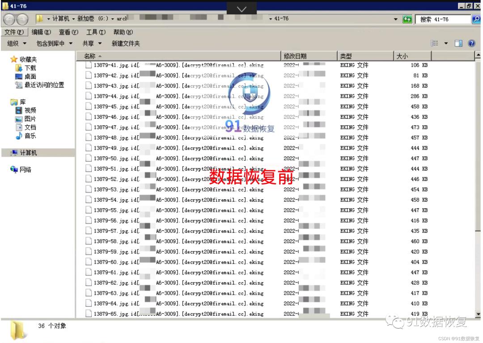483x343 pixels.
Task: Open the 组织 dropdown
Action: tap(16, 43)
